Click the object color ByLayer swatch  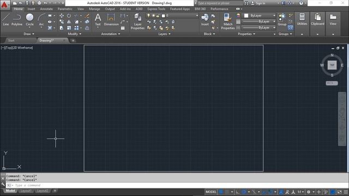[x=246, y=16]
